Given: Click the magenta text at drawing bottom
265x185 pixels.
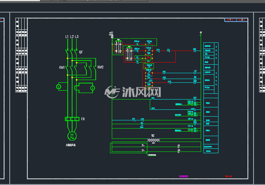Looking at the screenshot, I should tap(184, 176).
